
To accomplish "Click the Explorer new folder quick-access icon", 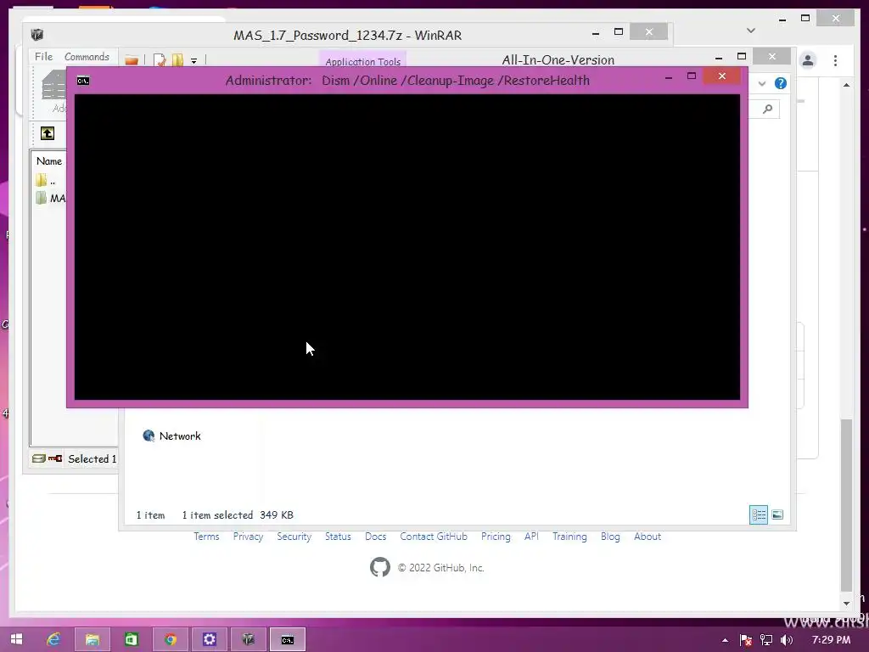I will point(177,60).
